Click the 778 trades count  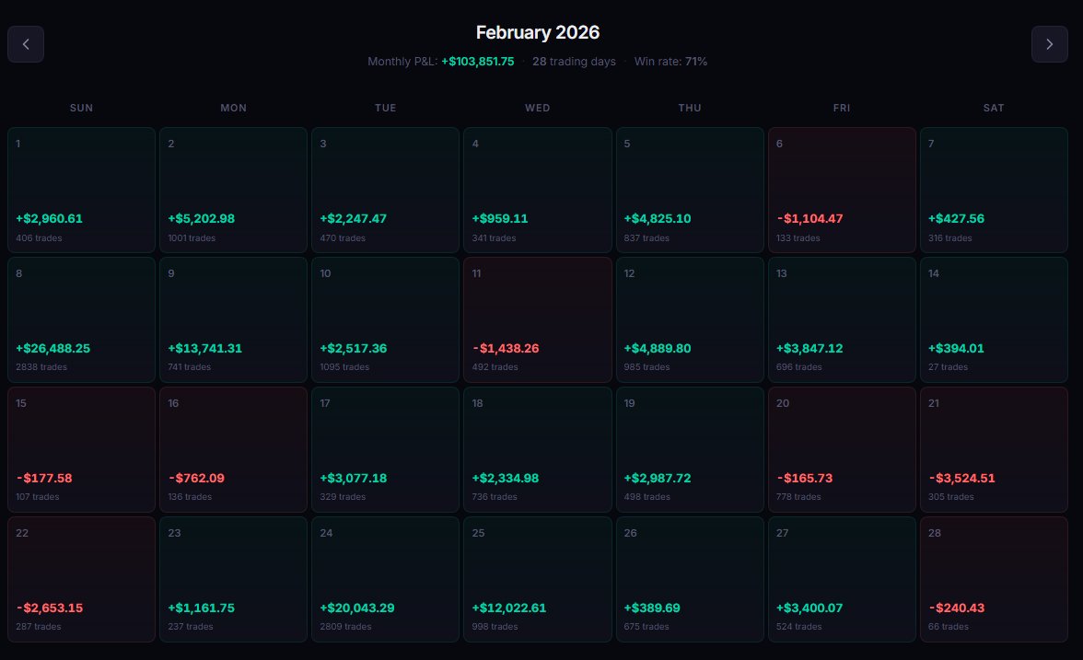798,497
